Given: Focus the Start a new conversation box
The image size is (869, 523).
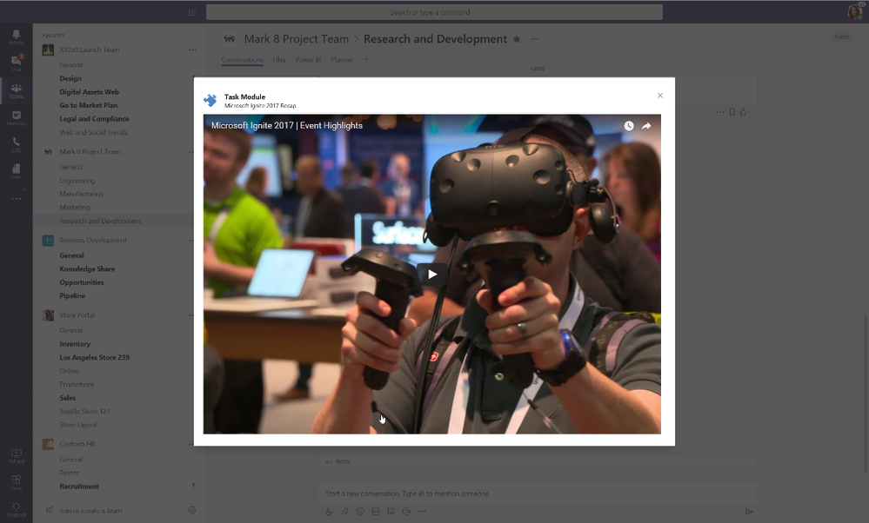Looking at the screenshot, I should 538,493.
